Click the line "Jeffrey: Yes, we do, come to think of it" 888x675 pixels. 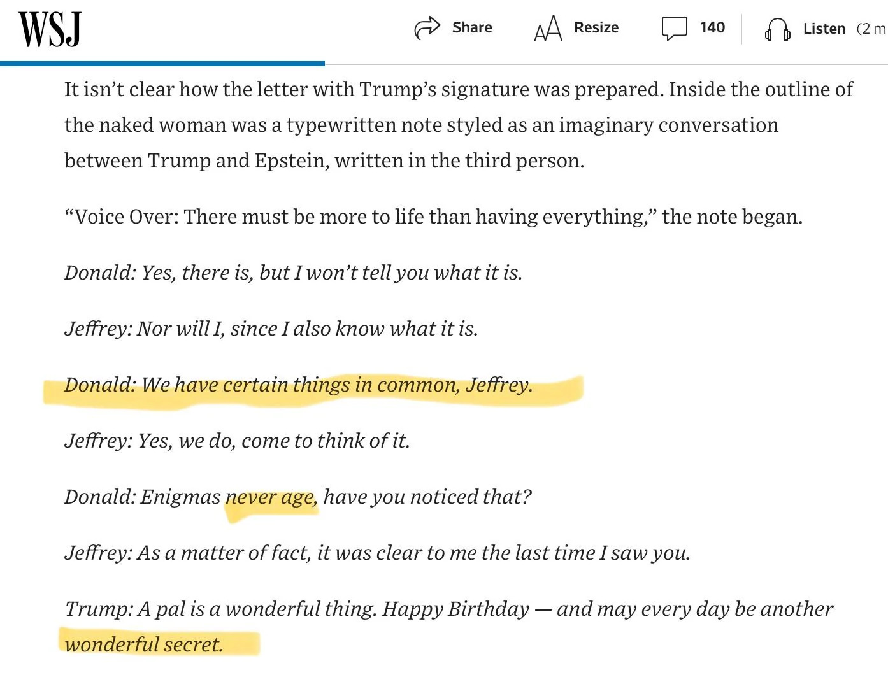[237, 441]
